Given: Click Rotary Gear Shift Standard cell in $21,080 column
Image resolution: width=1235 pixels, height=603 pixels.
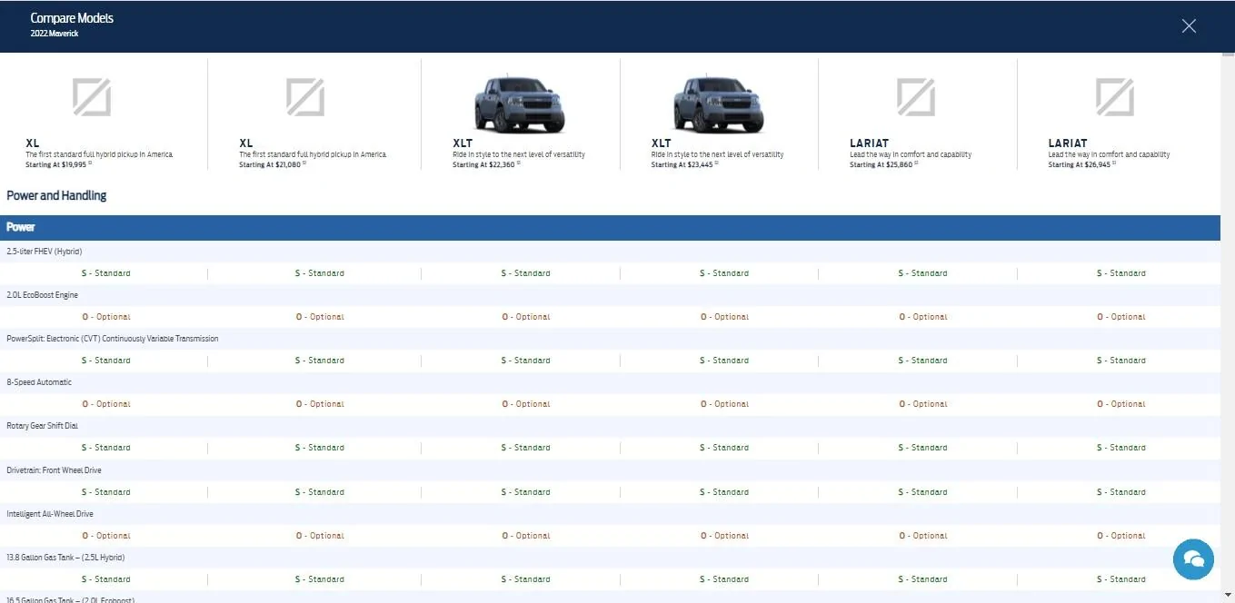Looking at the screenshot, I should [x=320, y=448].
